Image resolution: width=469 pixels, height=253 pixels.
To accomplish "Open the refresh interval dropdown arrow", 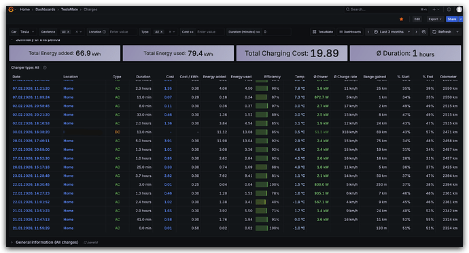I will (x=457, y=32).
